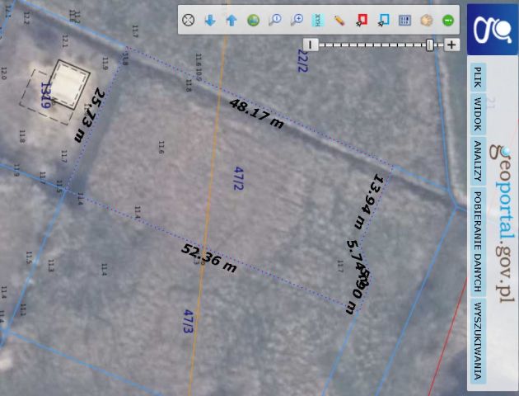This screenshot has height=396, width=519.
Task: Open the WIDOK menu
Action: click(477, 114)
